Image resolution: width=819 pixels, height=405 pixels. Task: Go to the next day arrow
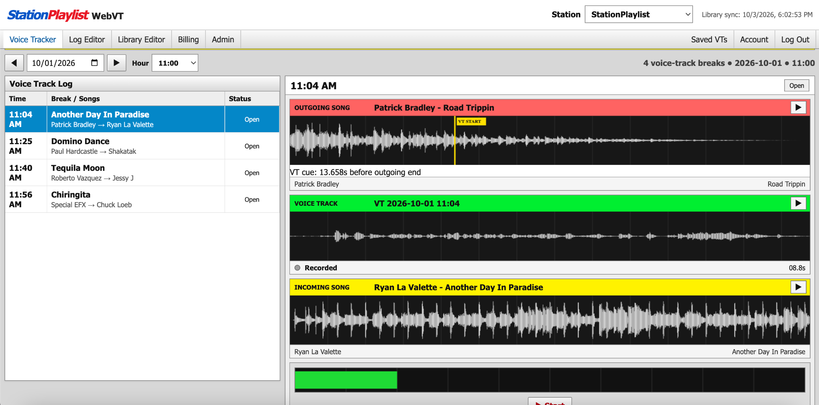[116, 63]
